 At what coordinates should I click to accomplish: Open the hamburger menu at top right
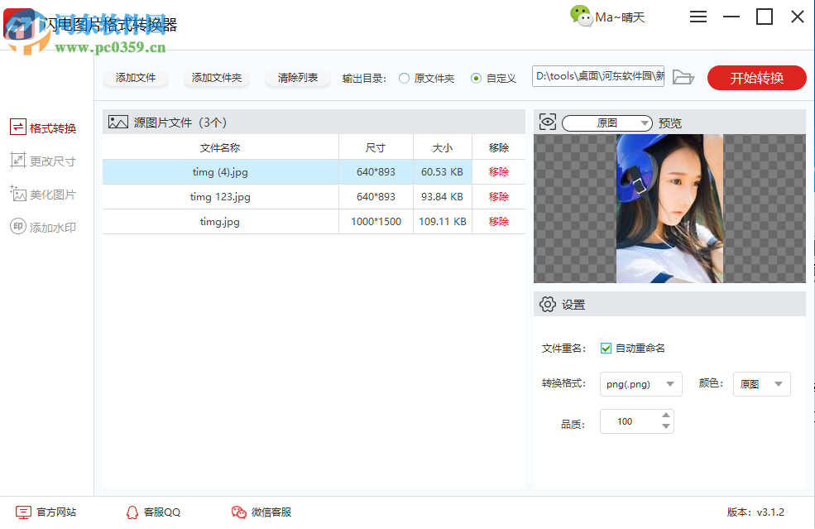coord(698,16)
